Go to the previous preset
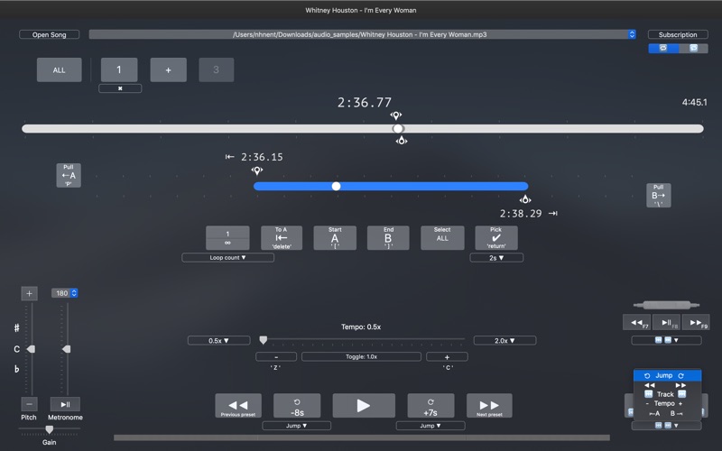722x451 pixels. pos(238,405)
